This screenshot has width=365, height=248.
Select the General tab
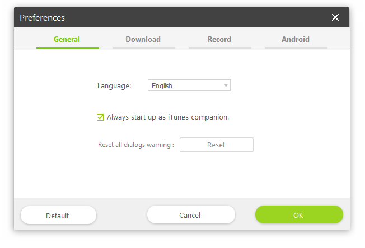click(67, 39)
